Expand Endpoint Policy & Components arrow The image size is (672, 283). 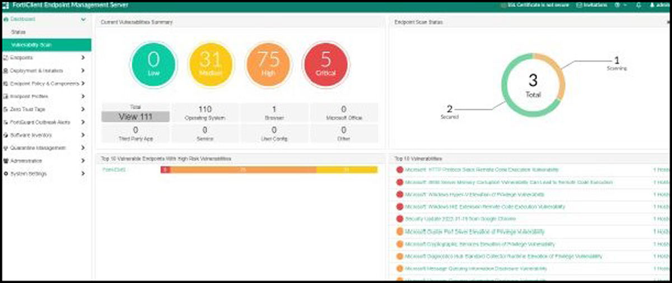pos(83,83)
